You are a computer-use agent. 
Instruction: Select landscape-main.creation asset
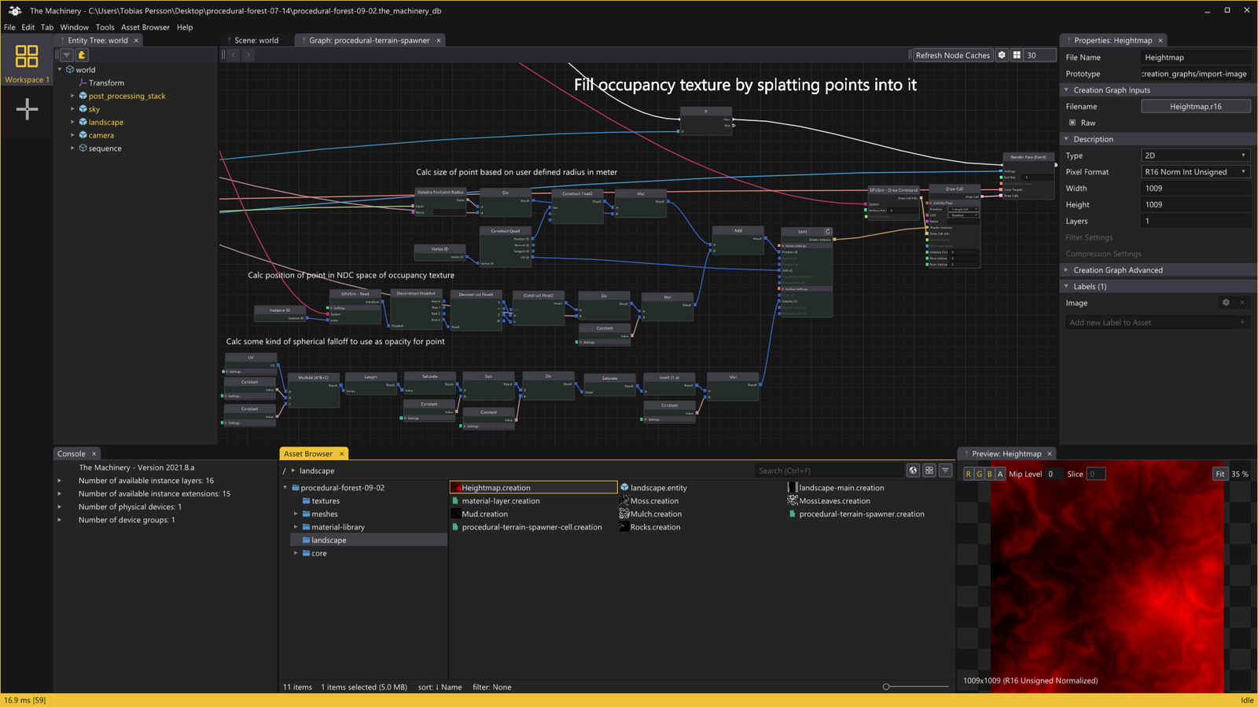(836, 488)
